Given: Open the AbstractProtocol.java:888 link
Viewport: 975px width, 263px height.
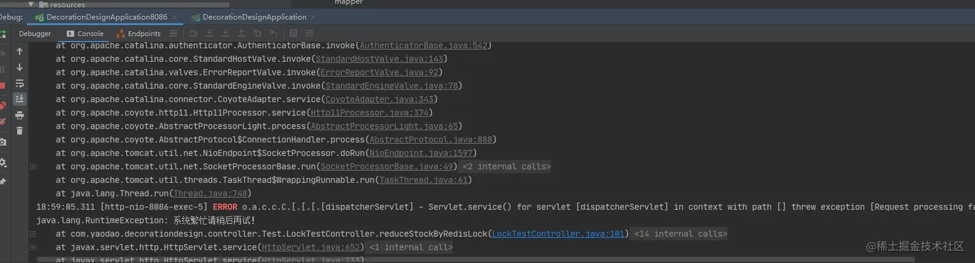Looking at the screenshot, I should pos(431,139).
